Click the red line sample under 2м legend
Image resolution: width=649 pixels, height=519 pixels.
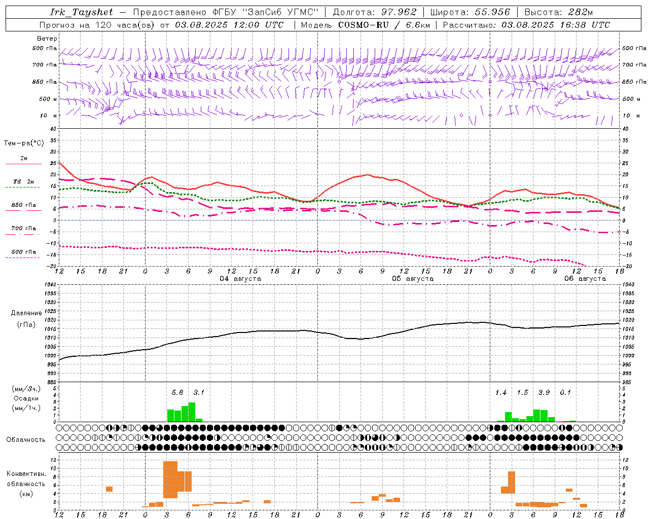pyautogui.click(x=23, y=164)
